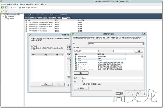The height and width of the screenshot is (108, 163).
Task: Select the Remote Desktop Users row text
Action: (84, 65)
